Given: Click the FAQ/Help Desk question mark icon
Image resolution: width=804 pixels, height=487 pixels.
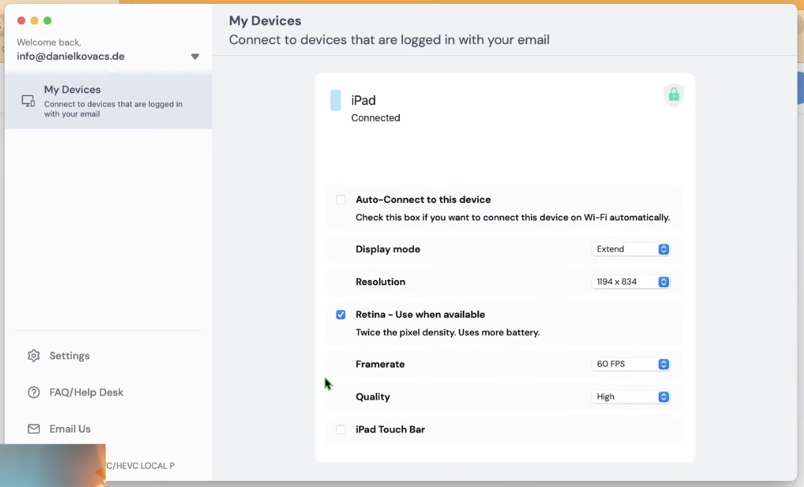Looking at the screenshot, I should (34, 392).
